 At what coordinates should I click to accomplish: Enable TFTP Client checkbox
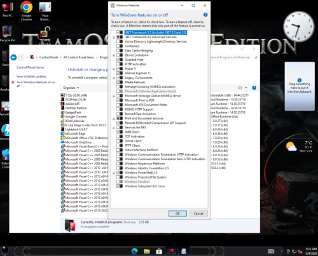click(118, 145)
